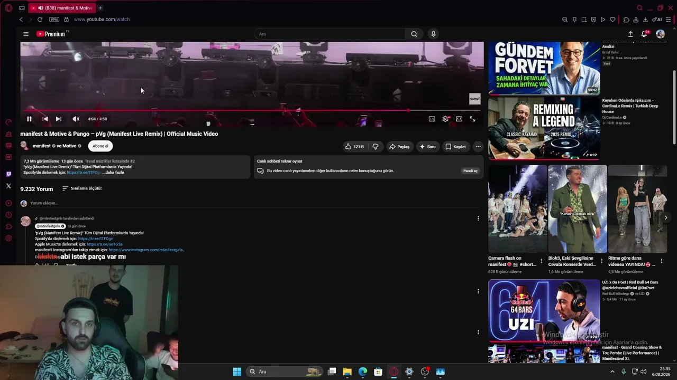Open Kayahan Remixing a Legend thumbnail
The width and height of the screenshot is (677, 380).
point(544,128)
